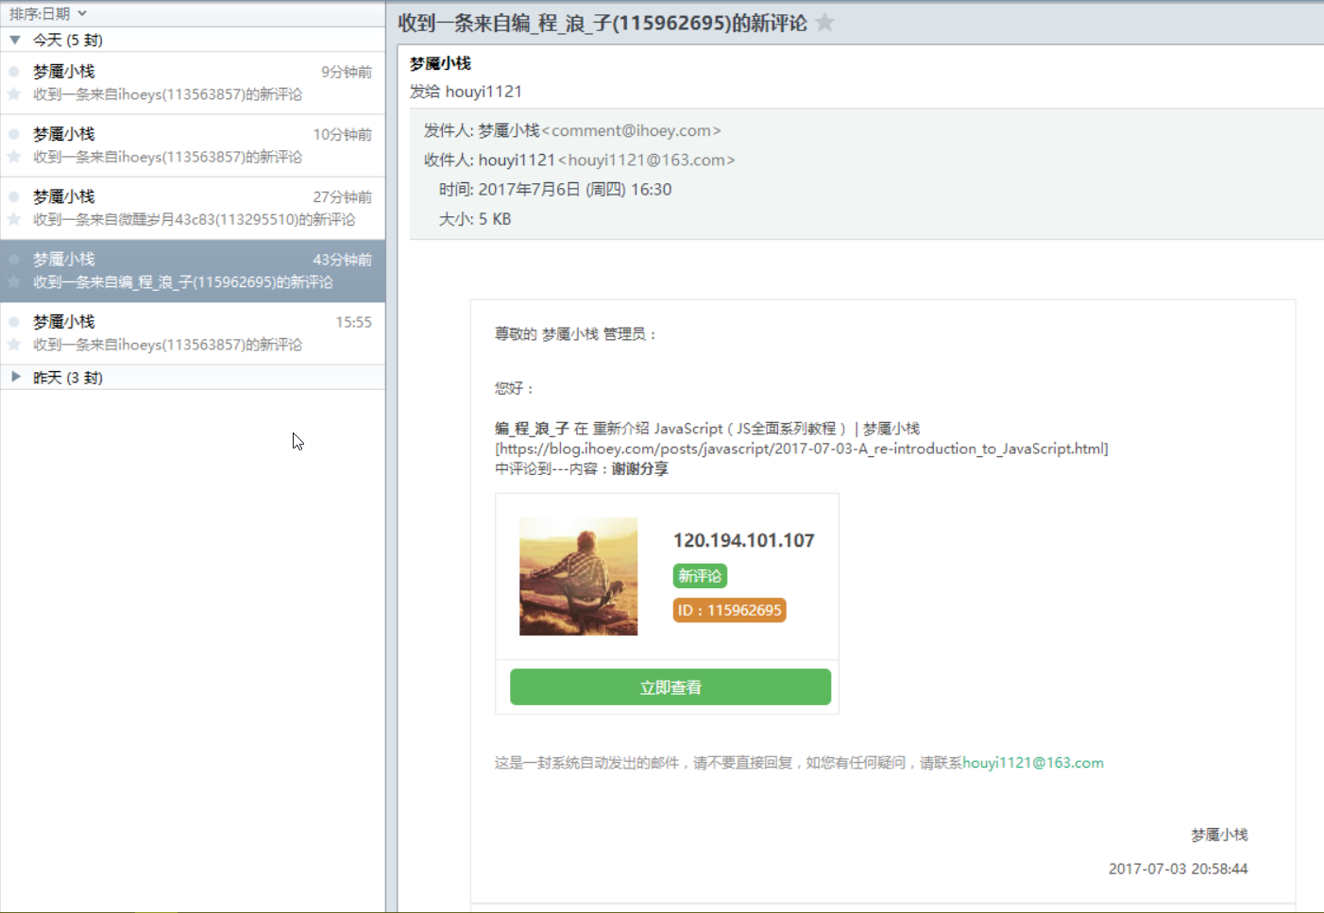Image resolution: width=1324 pixels, height=913 pixels.
Task: Open the ihoeys comment email from 9分钟前
Action: [193, 83]
